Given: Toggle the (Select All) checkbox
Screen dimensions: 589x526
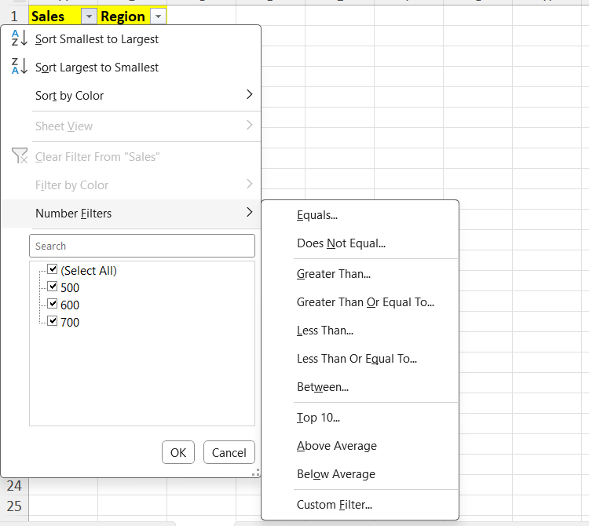Looking at the screenshot, I should [53, 268].
